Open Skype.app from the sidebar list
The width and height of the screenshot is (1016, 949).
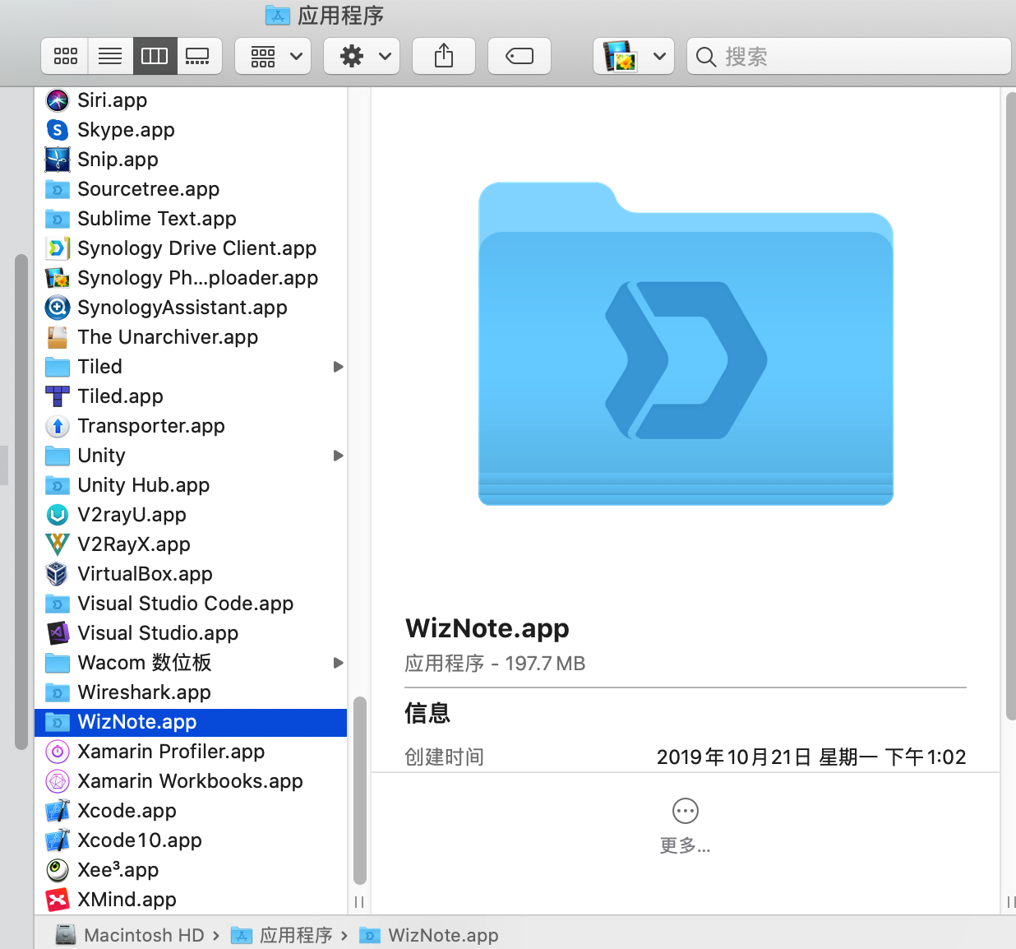coord(125,130)
